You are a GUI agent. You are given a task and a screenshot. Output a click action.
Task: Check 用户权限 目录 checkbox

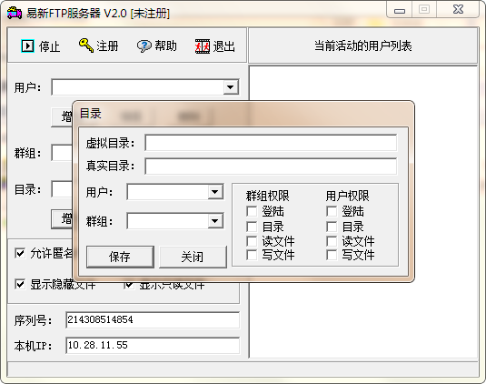point(332,227)
